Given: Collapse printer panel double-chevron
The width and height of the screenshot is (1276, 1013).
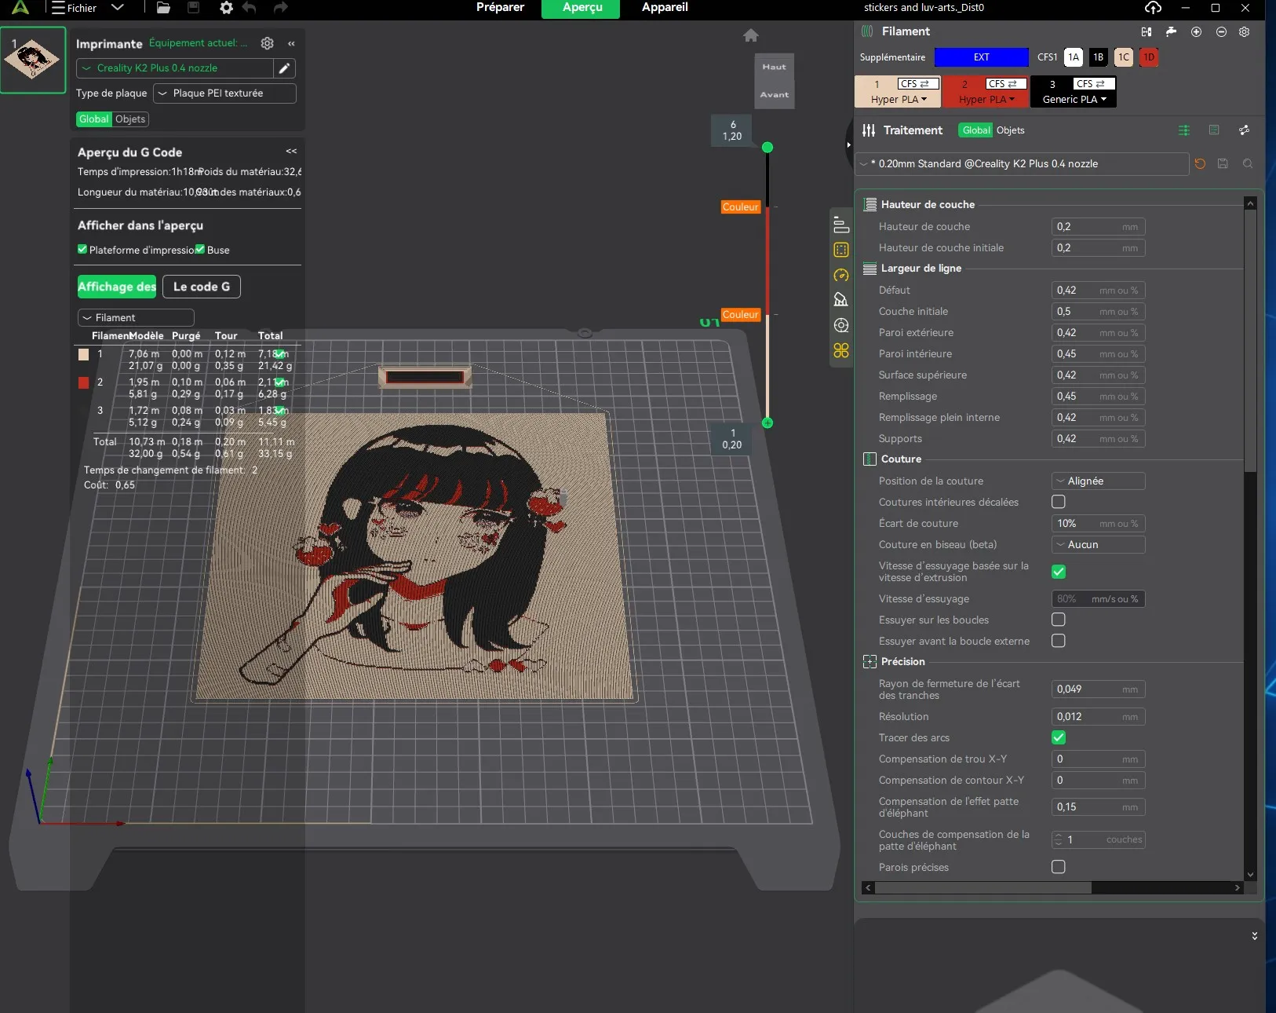Looking at the screenshot, I should pyautogui.click(x=291, y=44).
